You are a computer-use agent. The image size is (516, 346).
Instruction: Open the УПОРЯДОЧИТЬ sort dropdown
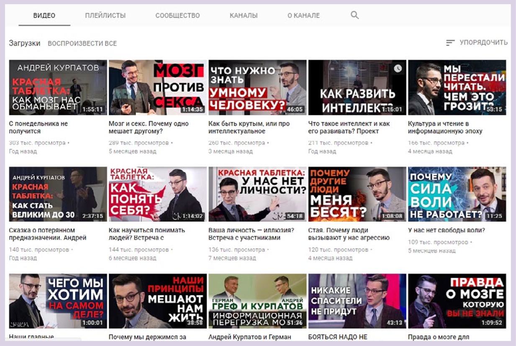pyautogui.click(x=483, y=43)
